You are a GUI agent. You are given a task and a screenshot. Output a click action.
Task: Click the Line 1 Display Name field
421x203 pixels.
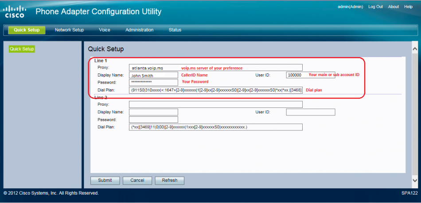click(x=154, y=75)
